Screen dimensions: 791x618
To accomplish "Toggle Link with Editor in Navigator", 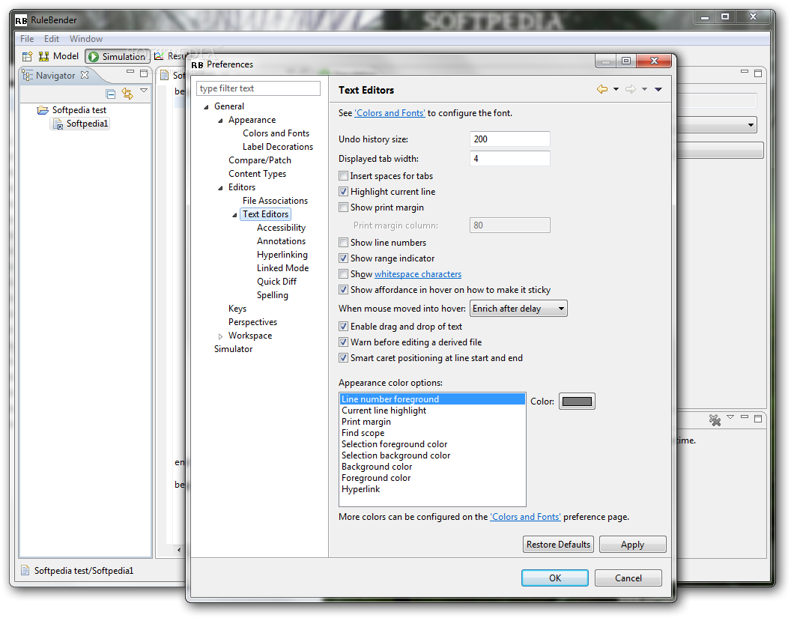I will point(127,94).
